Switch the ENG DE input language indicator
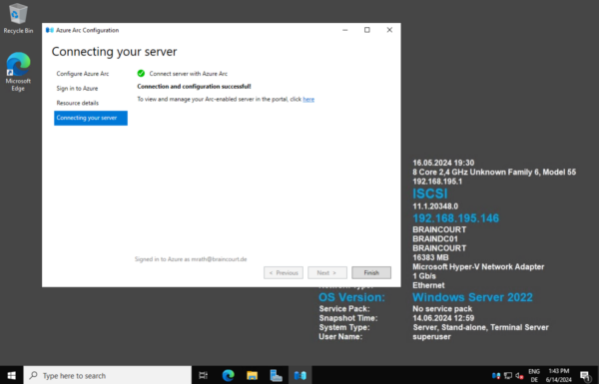This screenshot has width=599, height=384. pos(534,376)
